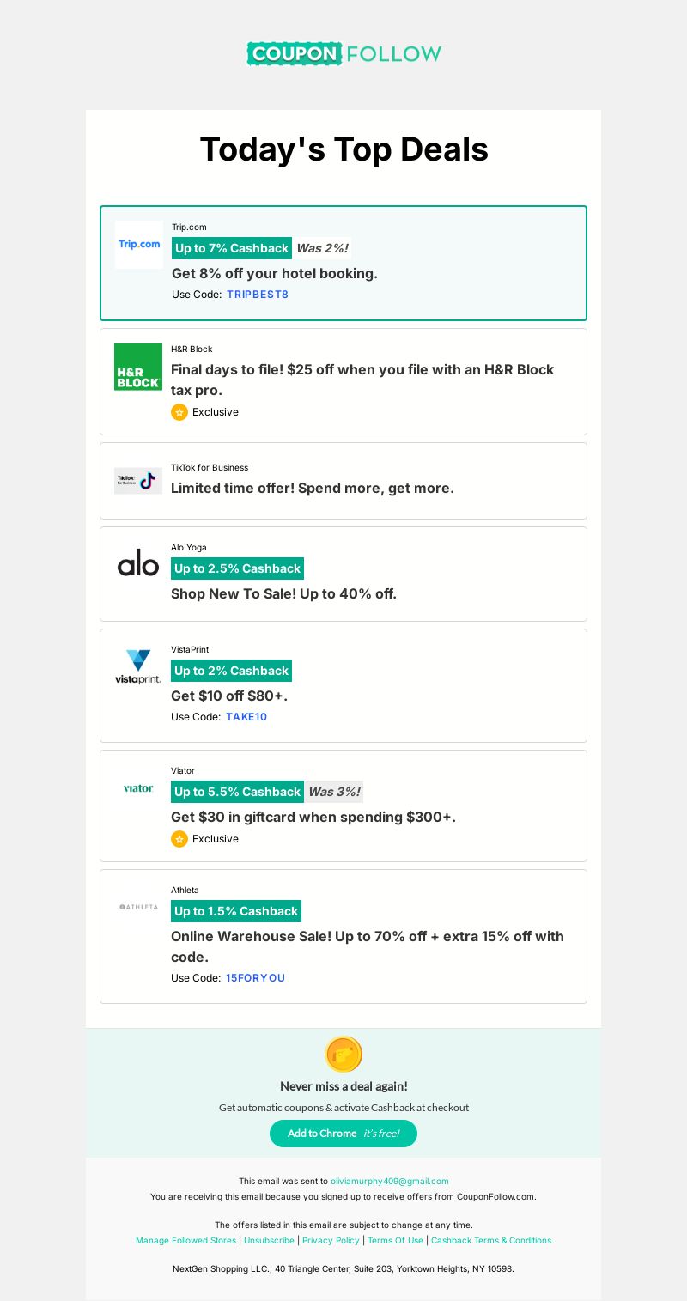Open the Manage Followed Stores link
The image size is (687, 1301).
pos(185,1241)
